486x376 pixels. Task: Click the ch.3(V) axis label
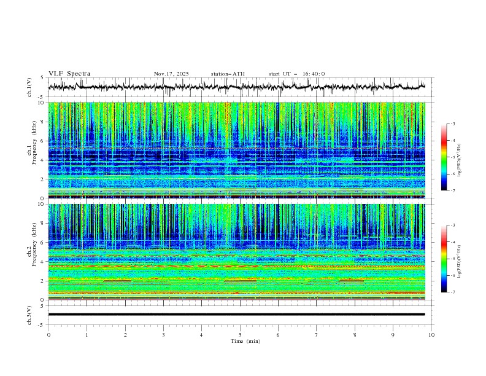click(30, 315)
